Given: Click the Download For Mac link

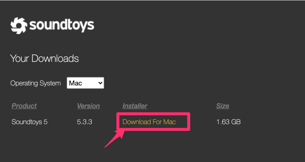Looking at the screenshot, I should click(x=149, y=122).
